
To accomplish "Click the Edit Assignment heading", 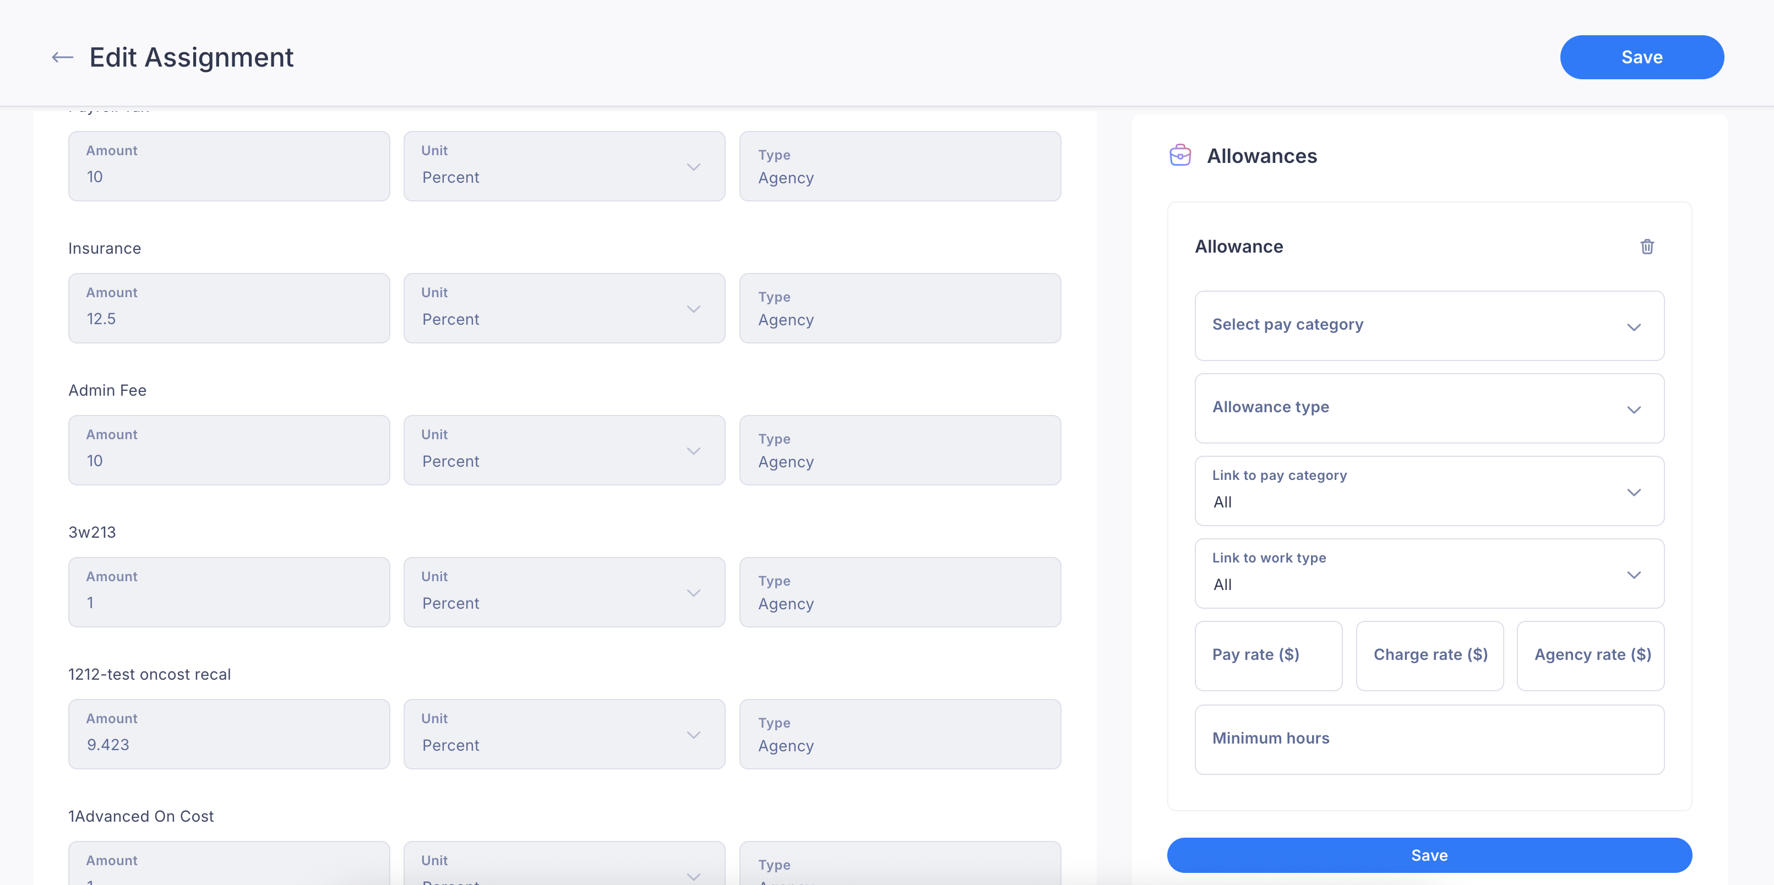I will tap(192, 57).
